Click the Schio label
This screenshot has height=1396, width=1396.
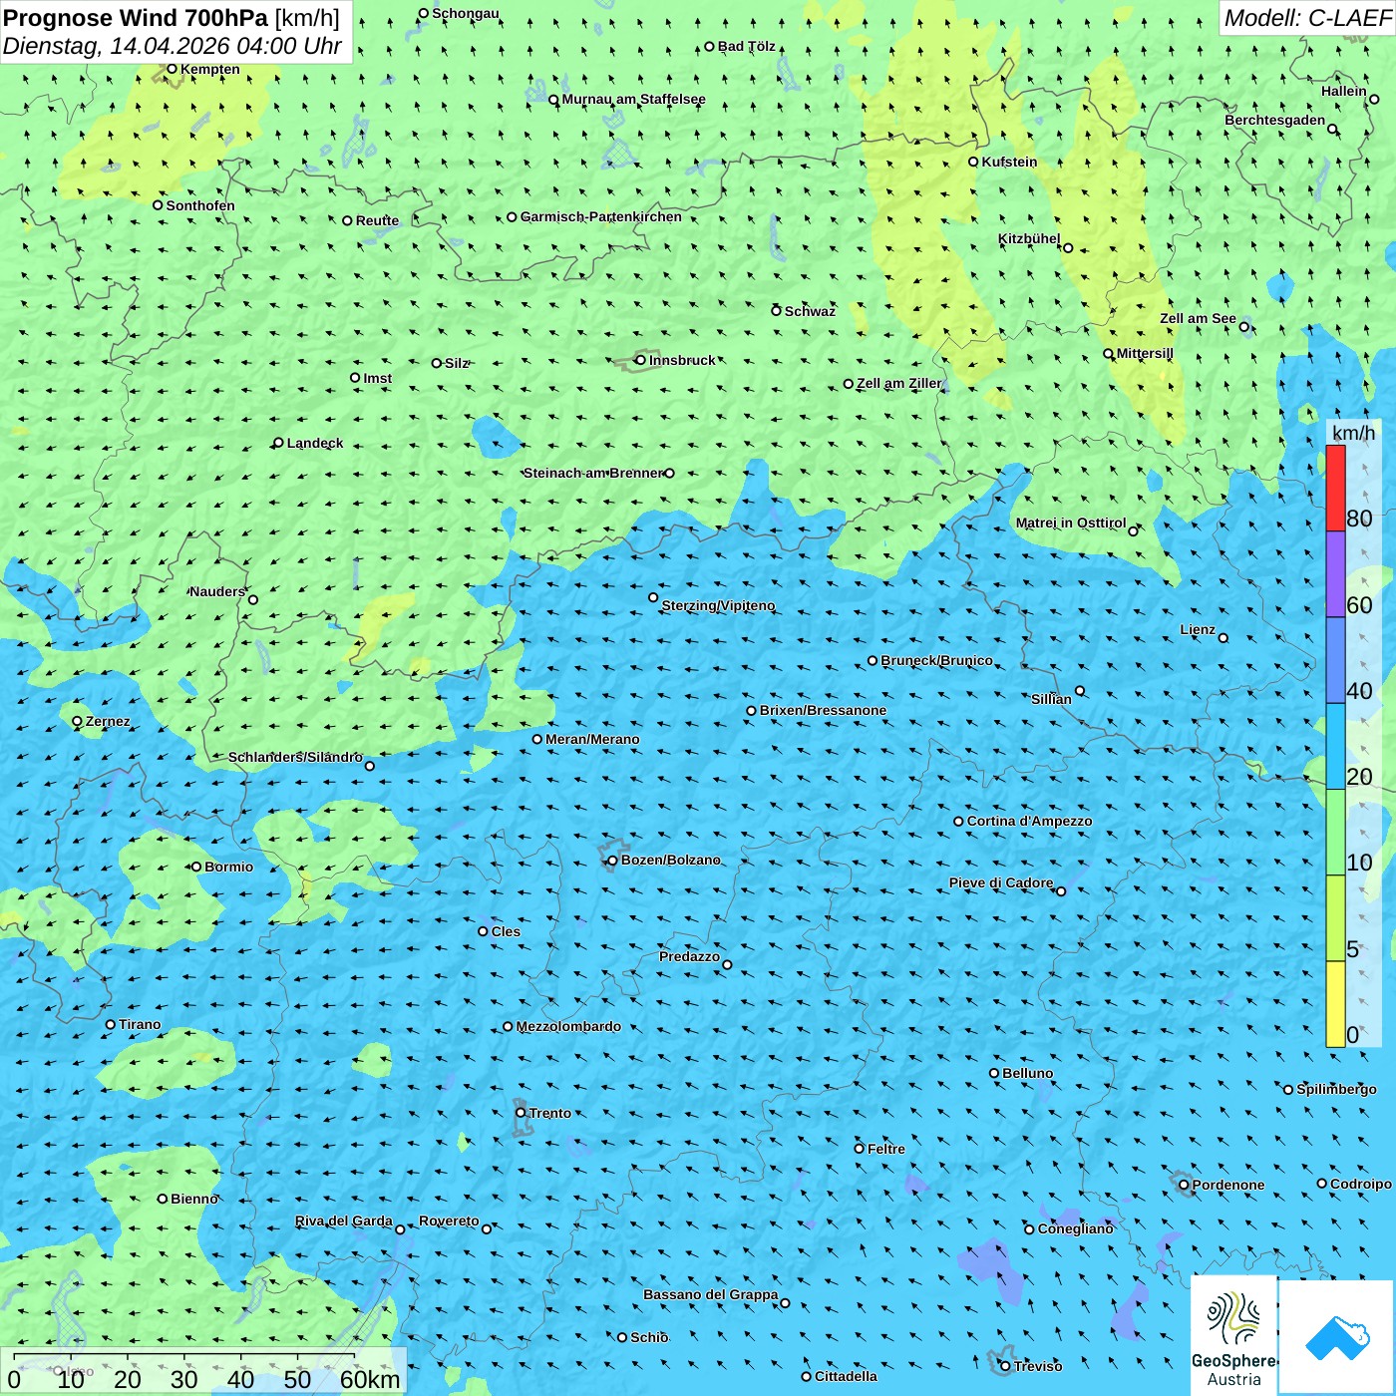point(649,1337)
